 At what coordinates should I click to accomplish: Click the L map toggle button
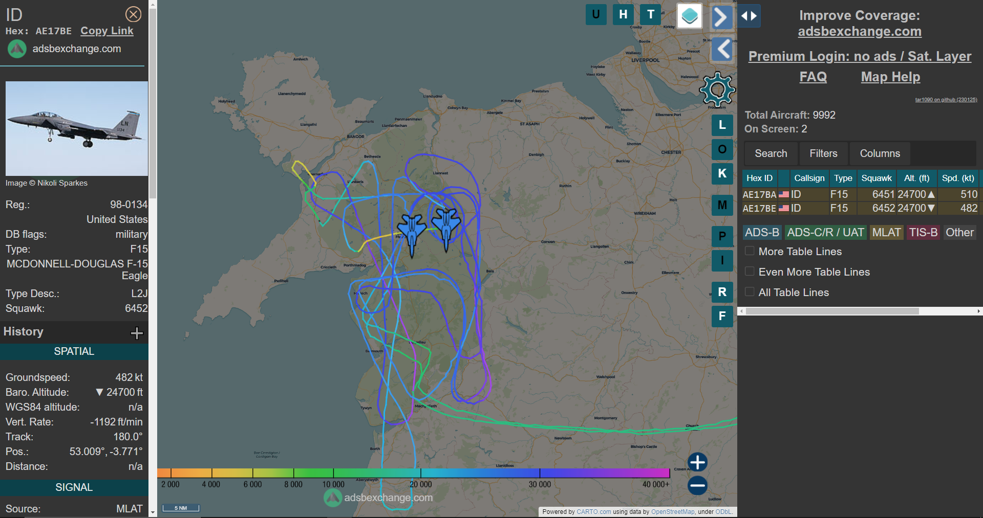[x=722, y=125]
